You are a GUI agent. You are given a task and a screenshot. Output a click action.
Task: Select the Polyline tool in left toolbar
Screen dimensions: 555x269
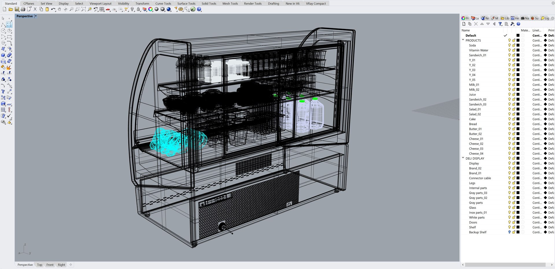point(3,25)
